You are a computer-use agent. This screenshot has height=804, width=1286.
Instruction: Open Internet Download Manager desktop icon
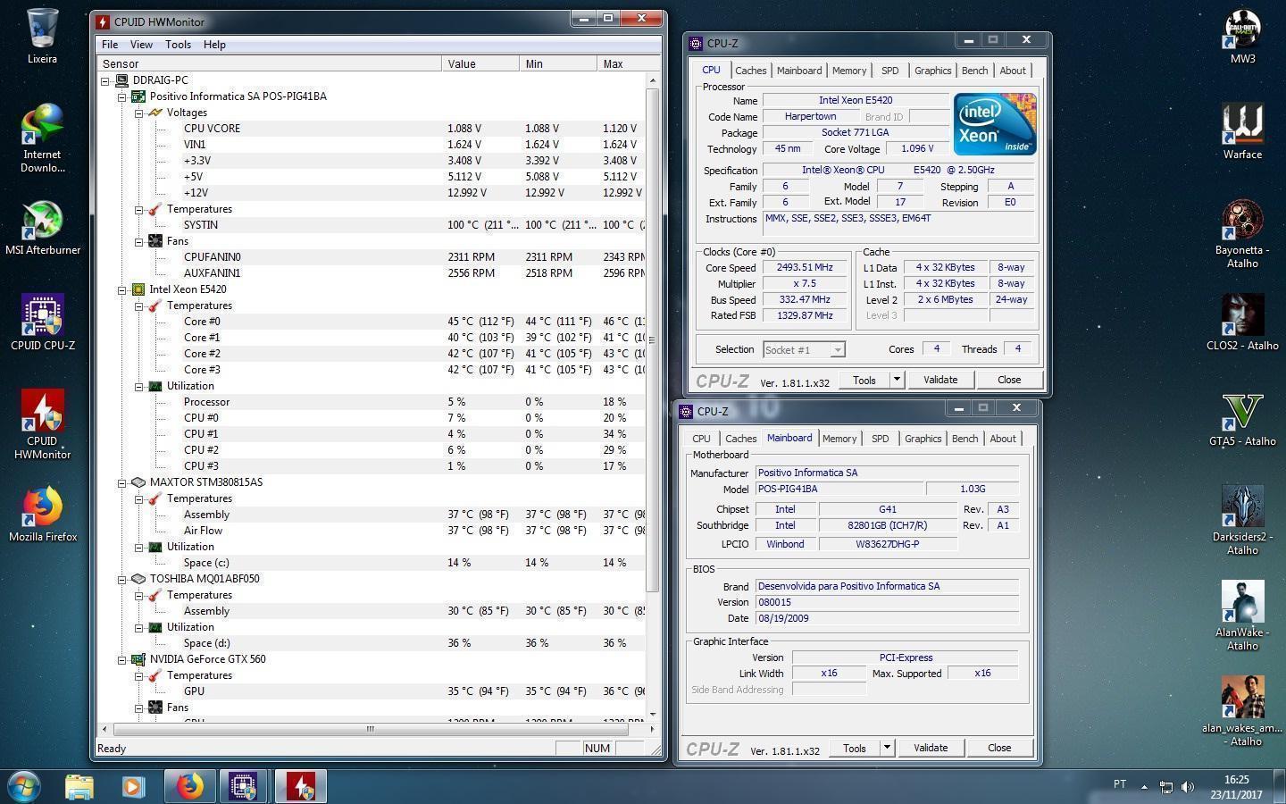click(42, 138)
